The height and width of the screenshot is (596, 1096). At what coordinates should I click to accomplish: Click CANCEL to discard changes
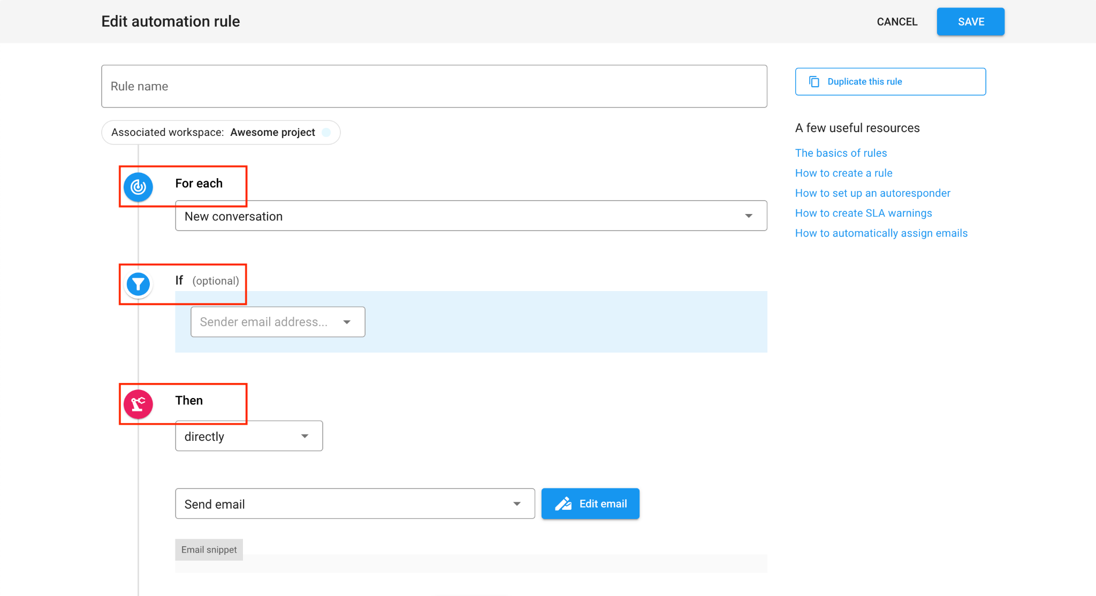897,22
